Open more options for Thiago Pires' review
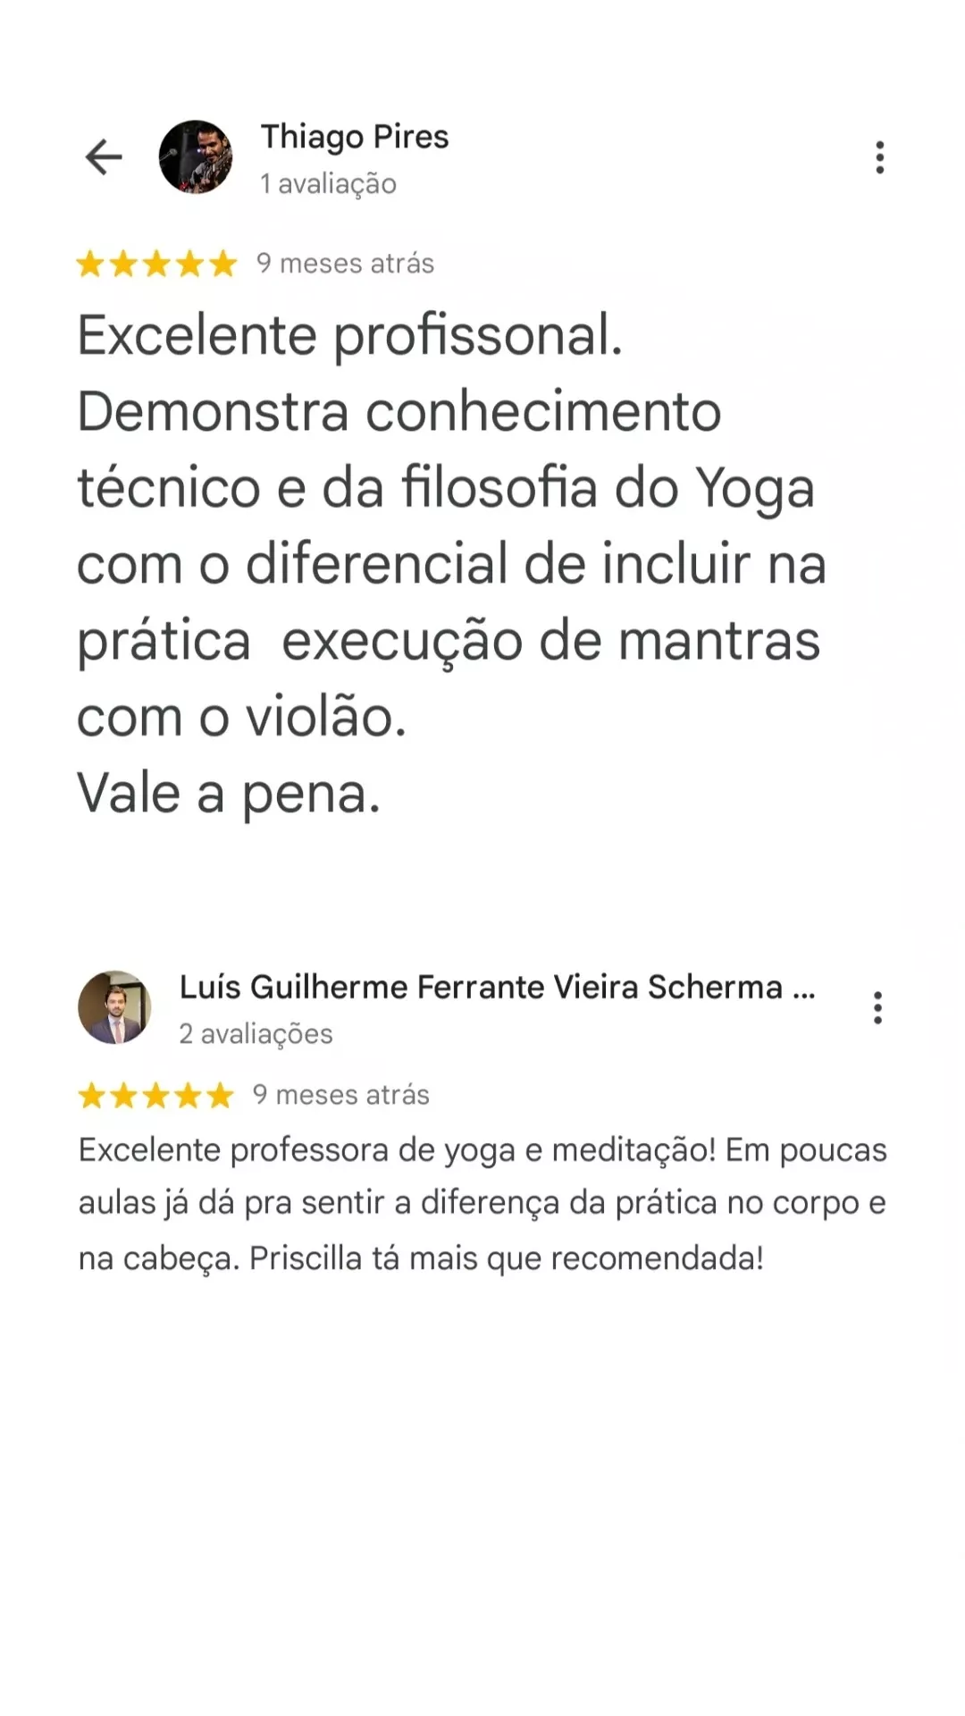Screen dimensions: 965x1716 coord(880,157)
